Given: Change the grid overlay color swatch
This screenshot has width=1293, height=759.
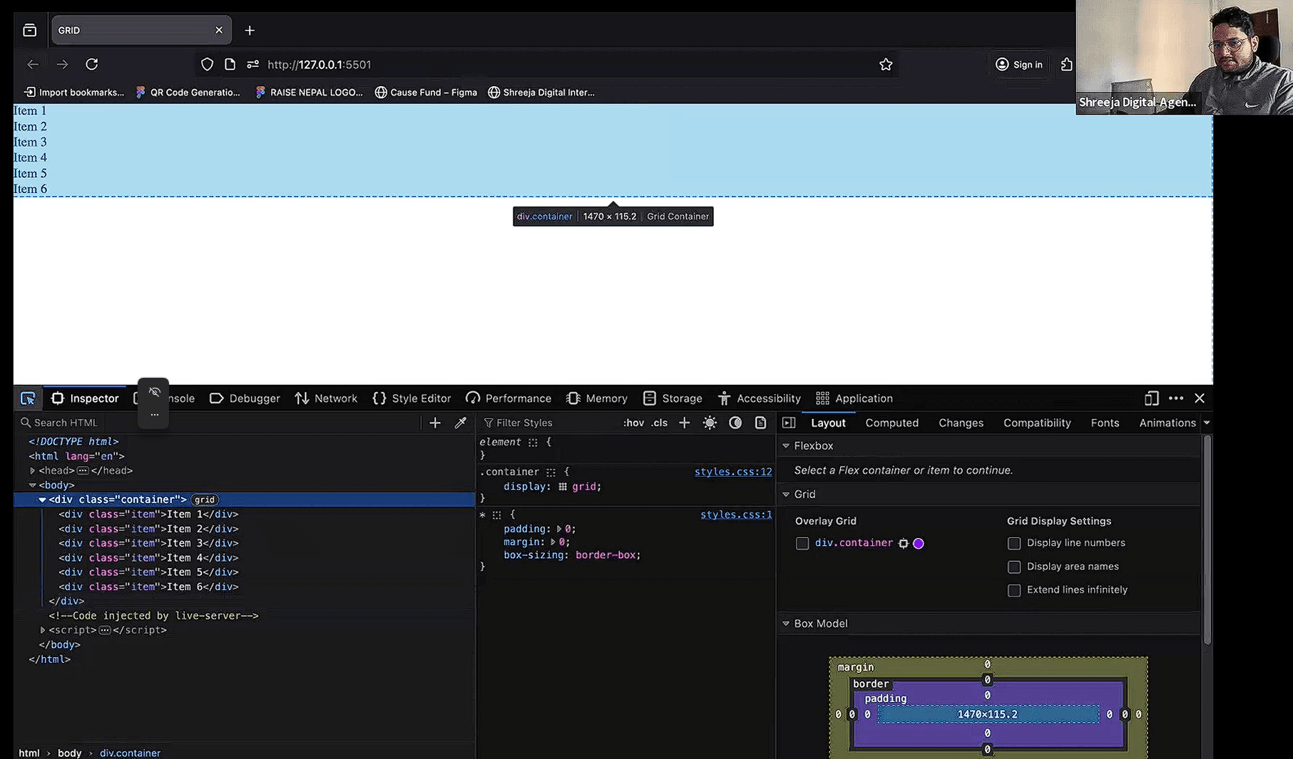Looking at the screenshot, I should click(919, 544).
